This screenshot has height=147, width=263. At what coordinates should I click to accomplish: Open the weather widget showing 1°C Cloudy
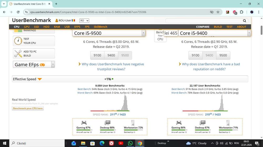(x=196, y=143)
